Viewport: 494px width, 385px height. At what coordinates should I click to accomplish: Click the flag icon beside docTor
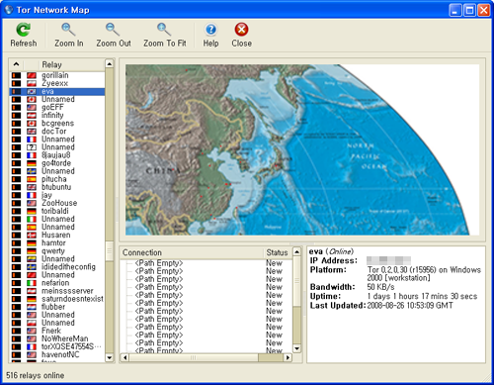(x=32, y=132)
